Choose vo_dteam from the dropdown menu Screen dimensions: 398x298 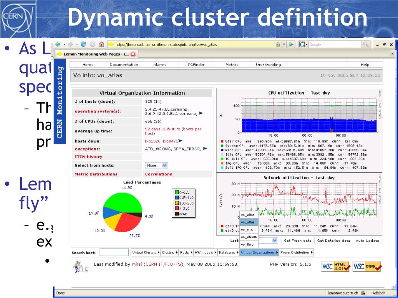pos(249,237)
